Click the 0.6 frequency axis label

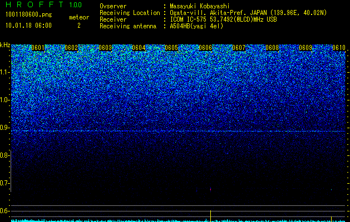(5, 211)
